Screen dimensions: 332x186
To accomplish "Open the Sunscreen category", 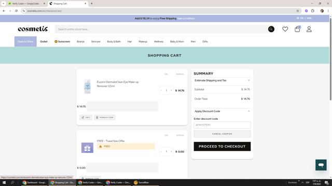I will click(62, 41).
